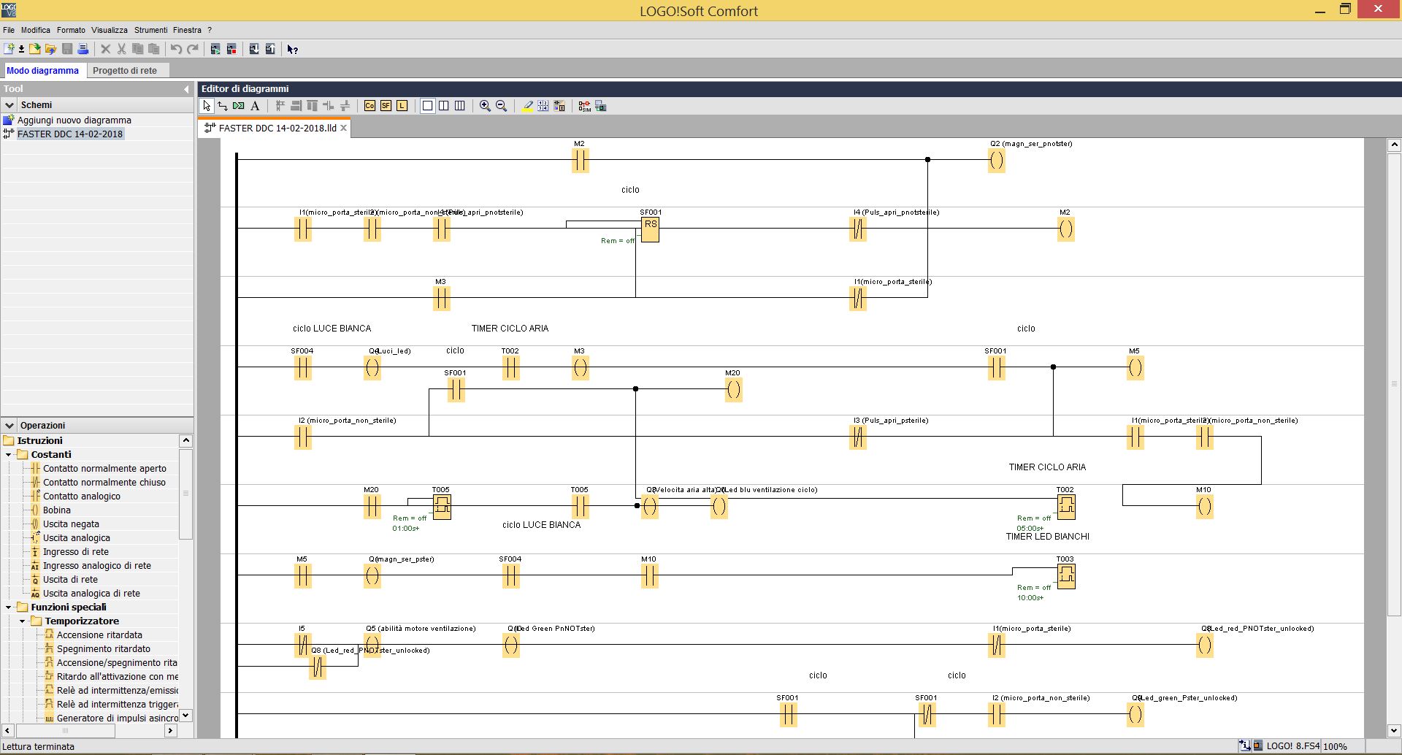Viewport: 1402px width, 755px height.
Task: Click the context help pointer icon
Action: tap(292, 49)
